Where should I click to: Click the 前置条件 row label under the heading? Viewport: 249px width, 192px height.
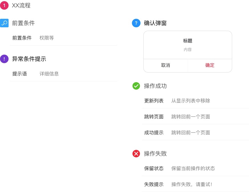click(x=22, y=38)
